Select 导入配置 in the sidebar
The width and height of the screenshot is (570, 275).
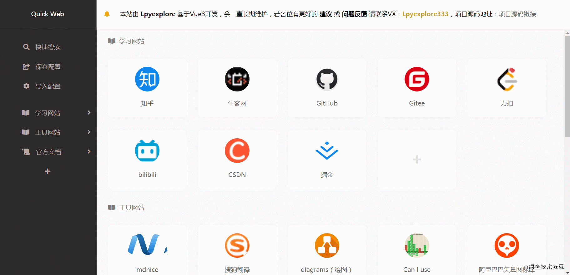[x=48, y=86]
